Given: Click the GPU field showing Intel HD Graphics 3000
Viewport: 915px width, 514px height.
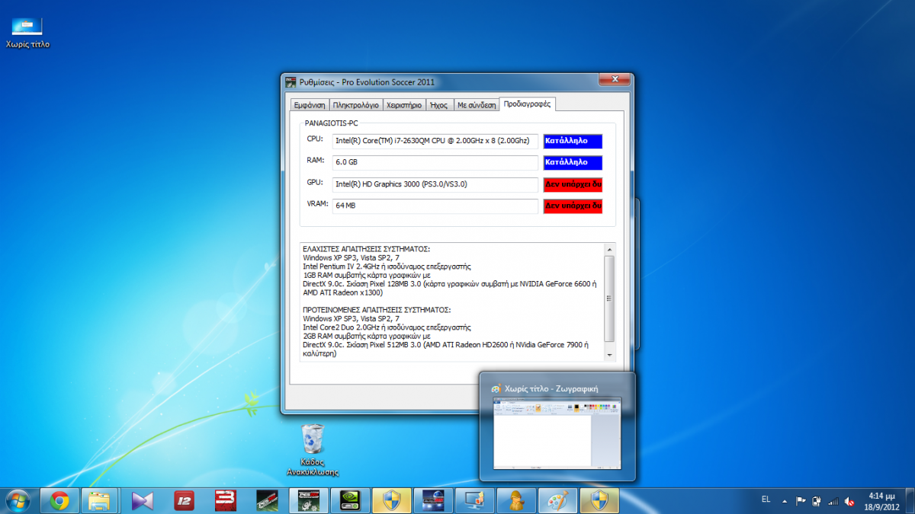Looking at the screenshot, I should point(435,184).
